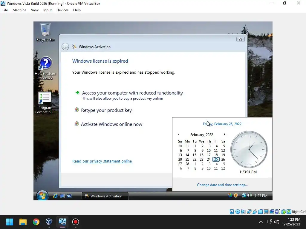Click VirtualBox USB devices indicator
Screen dimensions: 306x229
(255, 211)
